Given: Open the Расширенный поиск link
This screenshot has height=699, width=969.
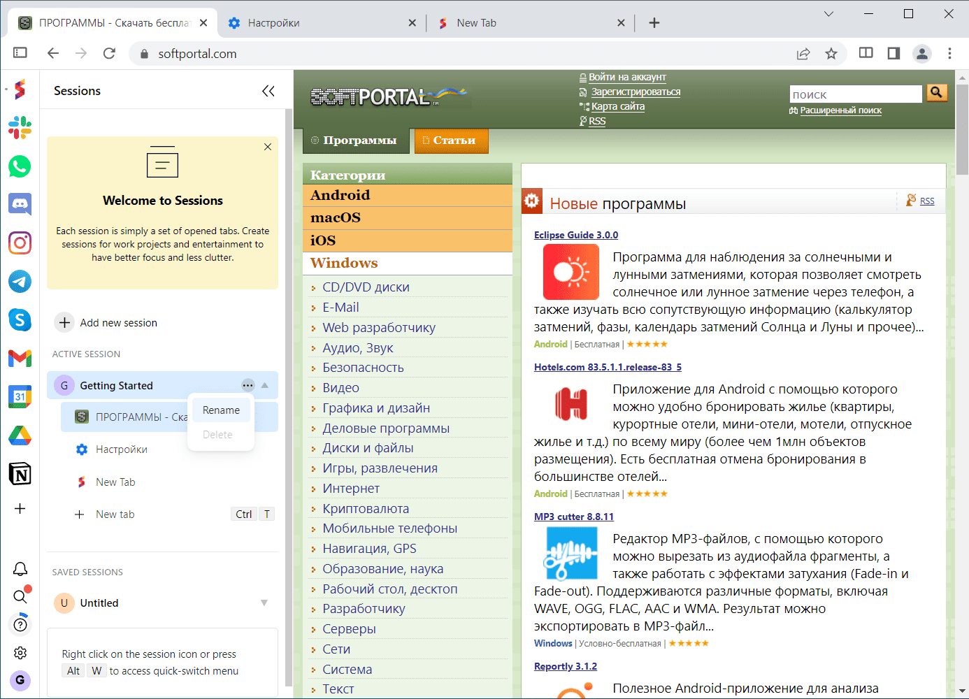Looking at the screenshot, I should [840, 110].
